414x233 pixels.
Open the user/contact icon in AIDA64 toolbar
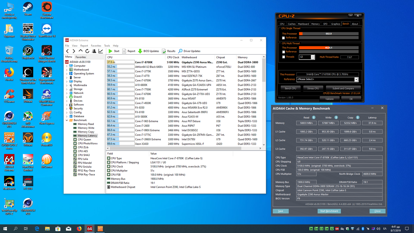pos(94,51)
